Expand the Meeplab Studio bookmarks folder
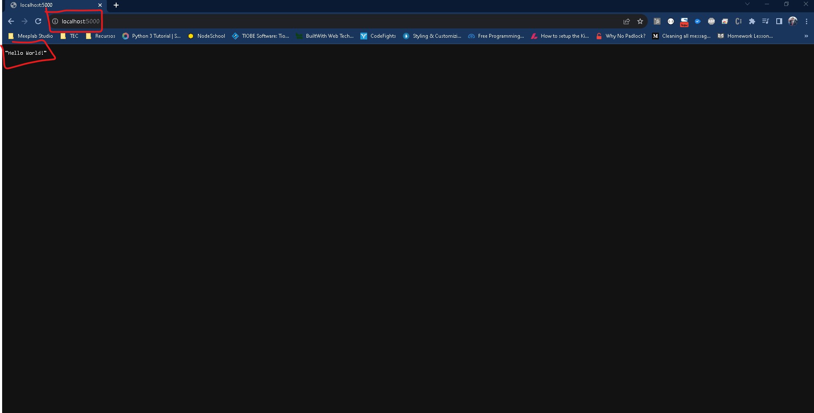Image resolution: width=814 pixels, height=413 pixels. click(x=31, y=36)
